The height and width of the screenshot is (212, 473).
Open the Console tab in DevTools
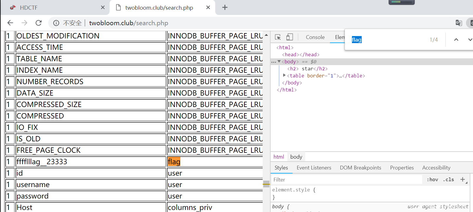pyautogui.click(x=315, y=37)
